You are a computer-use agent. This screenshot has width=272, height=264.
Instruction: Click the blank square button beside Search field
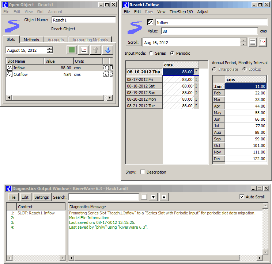click(144, 197)
